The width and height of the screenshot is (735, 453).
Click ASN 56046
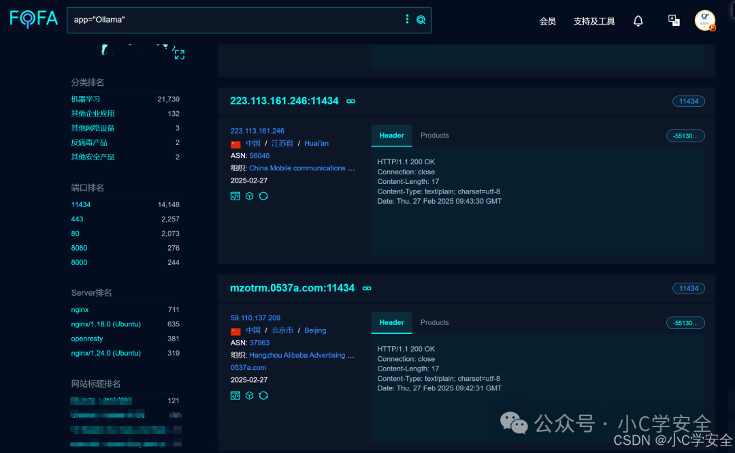259,156
